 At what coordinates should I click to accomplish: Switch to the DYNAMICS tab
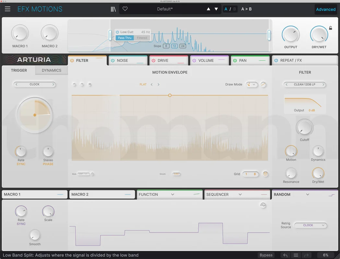point(52,70)
